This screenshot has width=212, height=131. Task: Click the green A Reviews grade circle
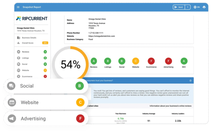click(x=94, y=61)
